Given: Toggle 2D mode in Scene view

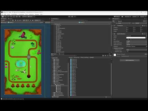Looking at the screenshot, I should pos(13,20).
